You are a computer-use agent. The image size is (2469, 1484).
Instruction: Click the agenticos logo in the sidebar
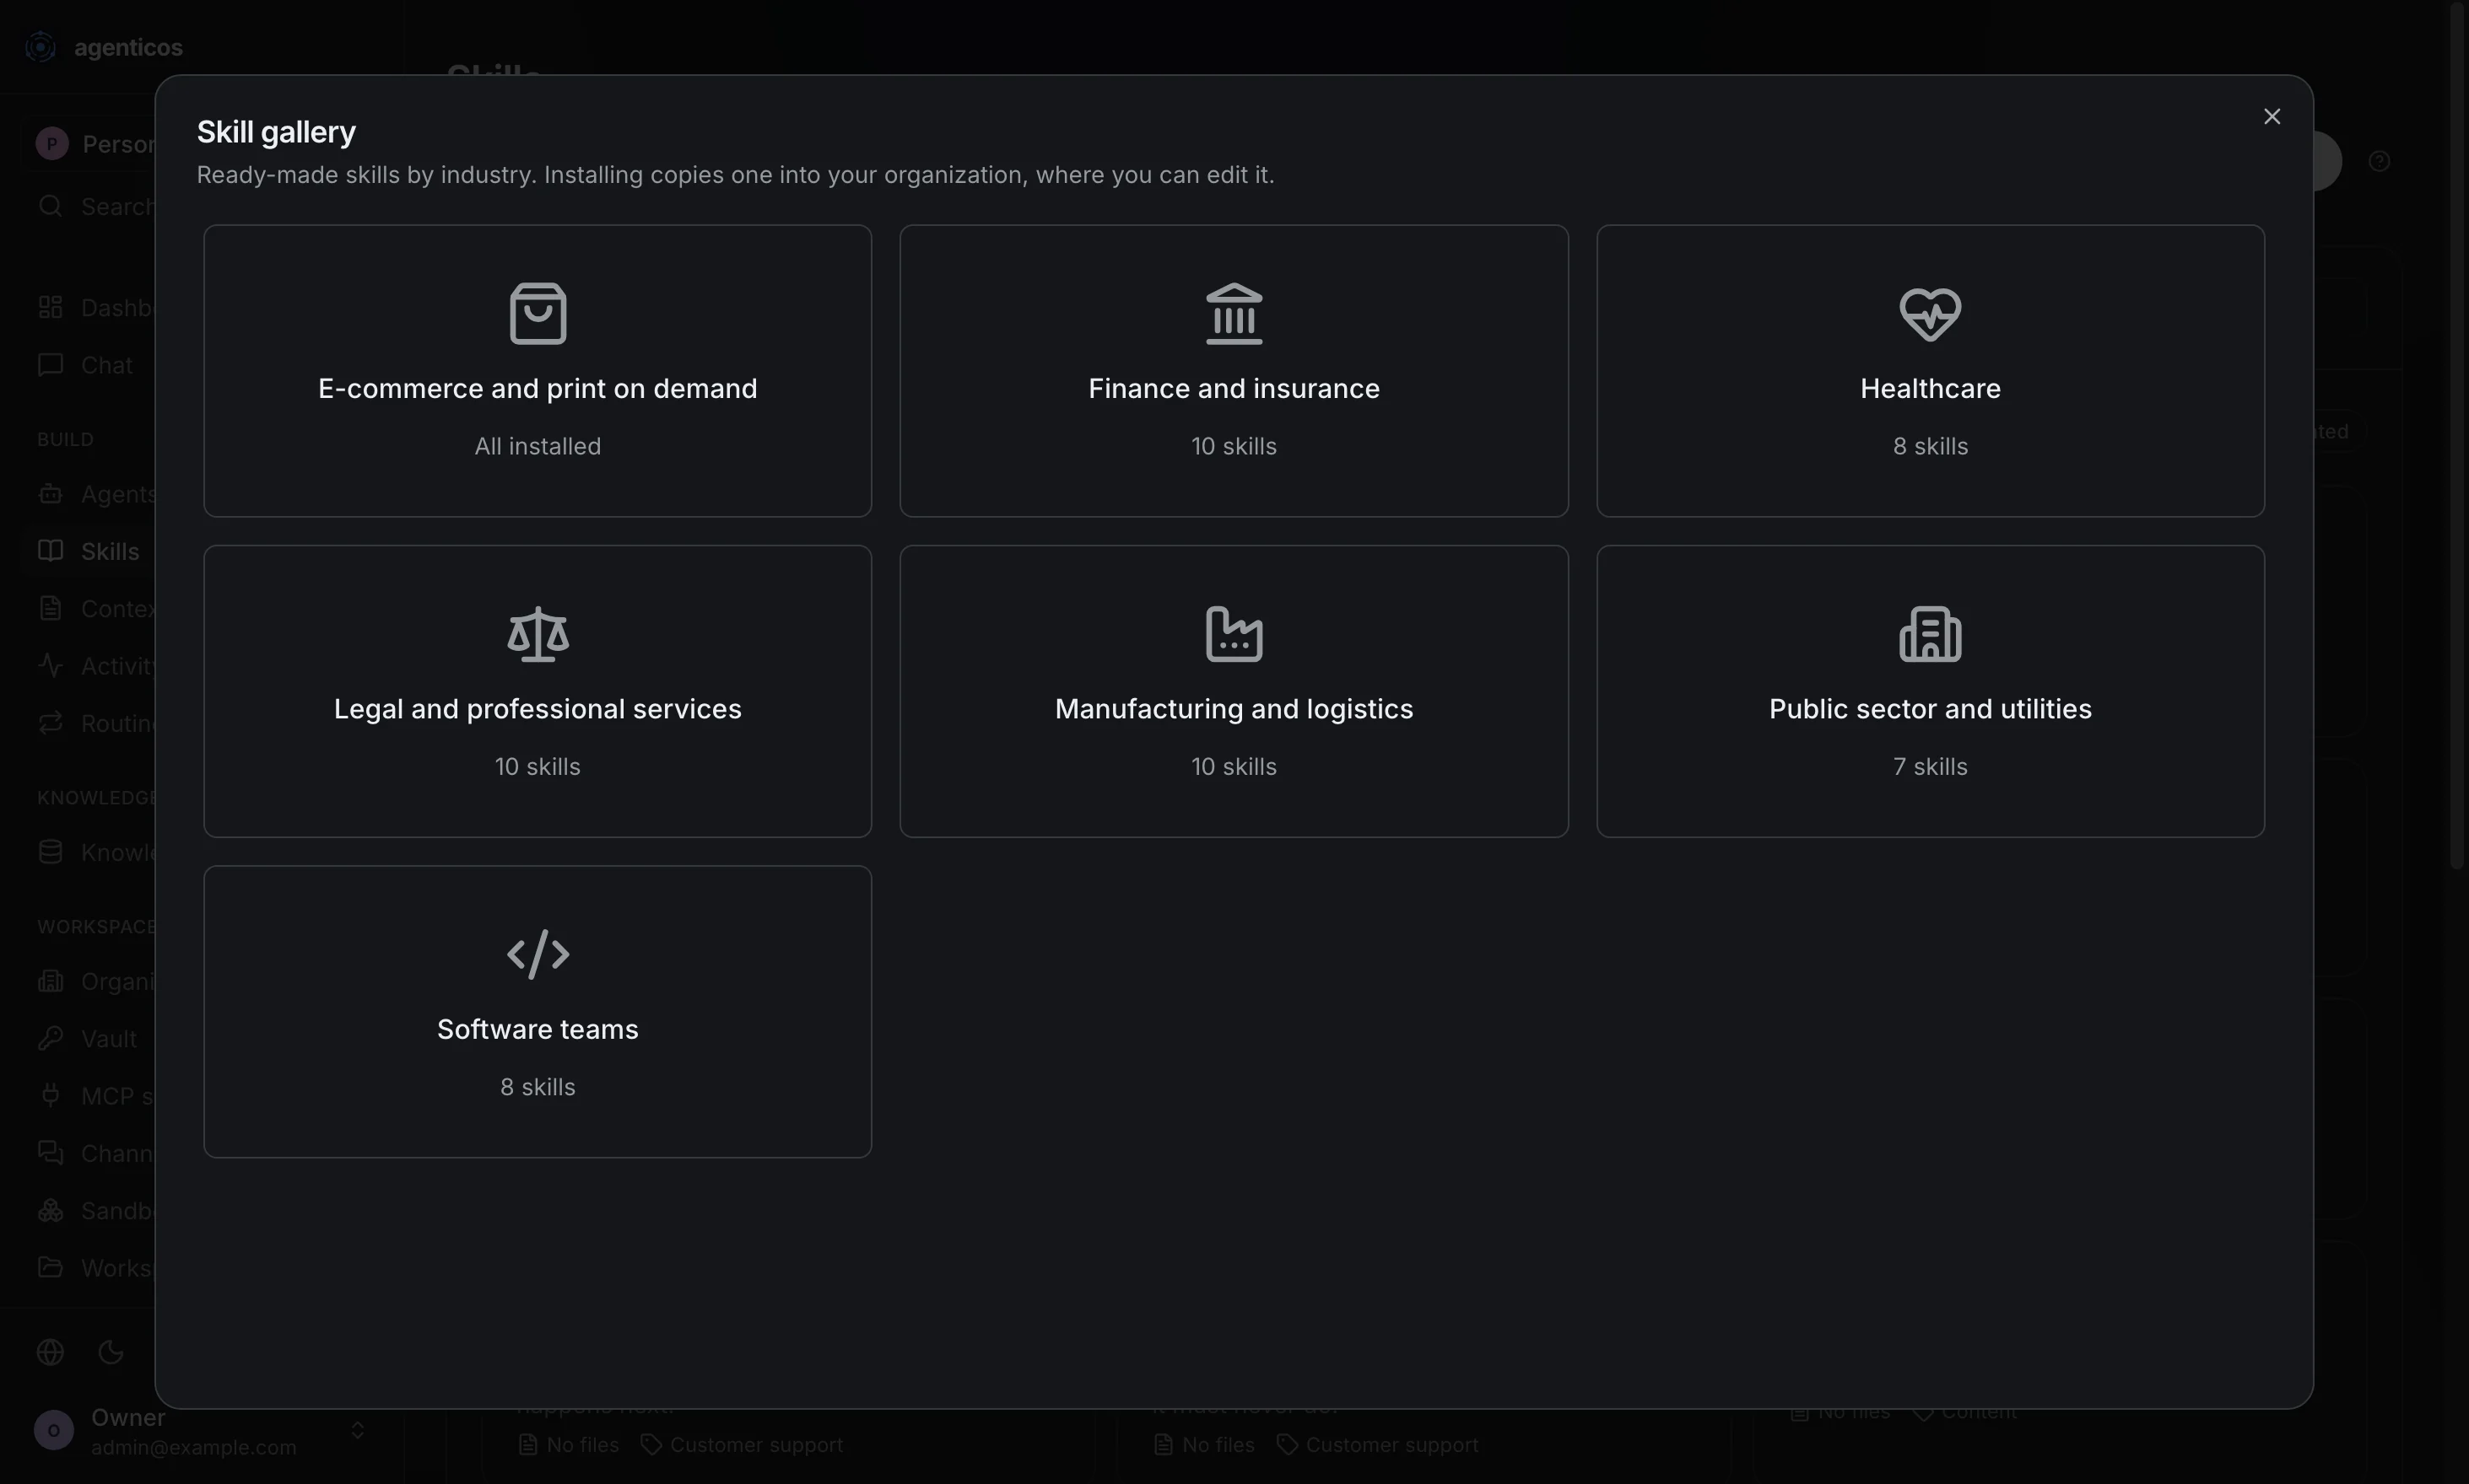(40, 47)
